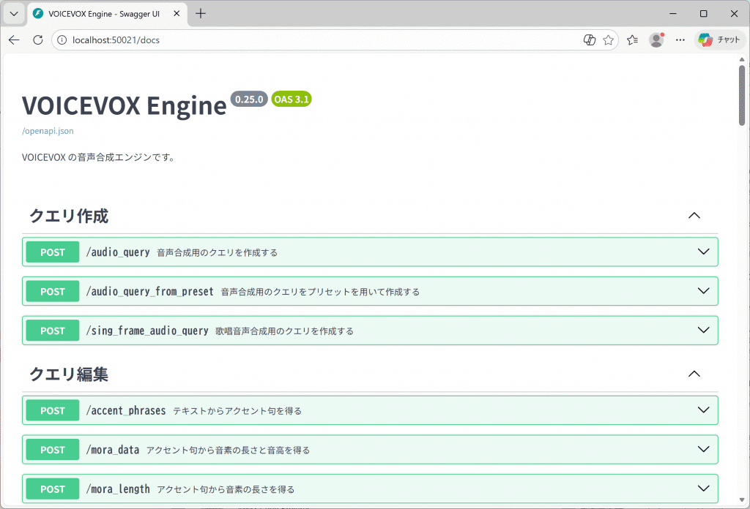Click POST badge for /audio_query_from_preset
Screen dimensions: 750x509
[53, 291]
